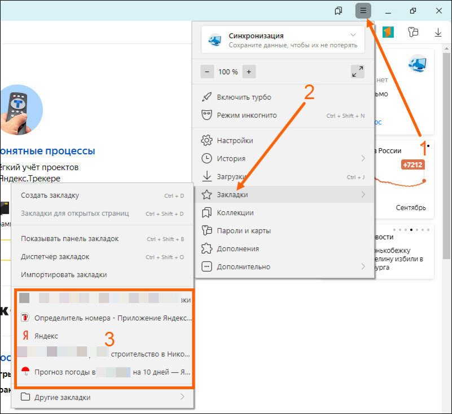
Task: Click the mask icon for incognito mode
Action: [207, 115]
